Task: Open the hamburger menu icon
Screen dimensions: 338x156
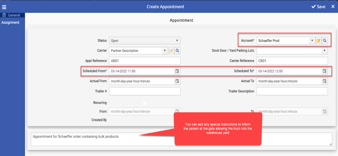Action: point(4,7)
